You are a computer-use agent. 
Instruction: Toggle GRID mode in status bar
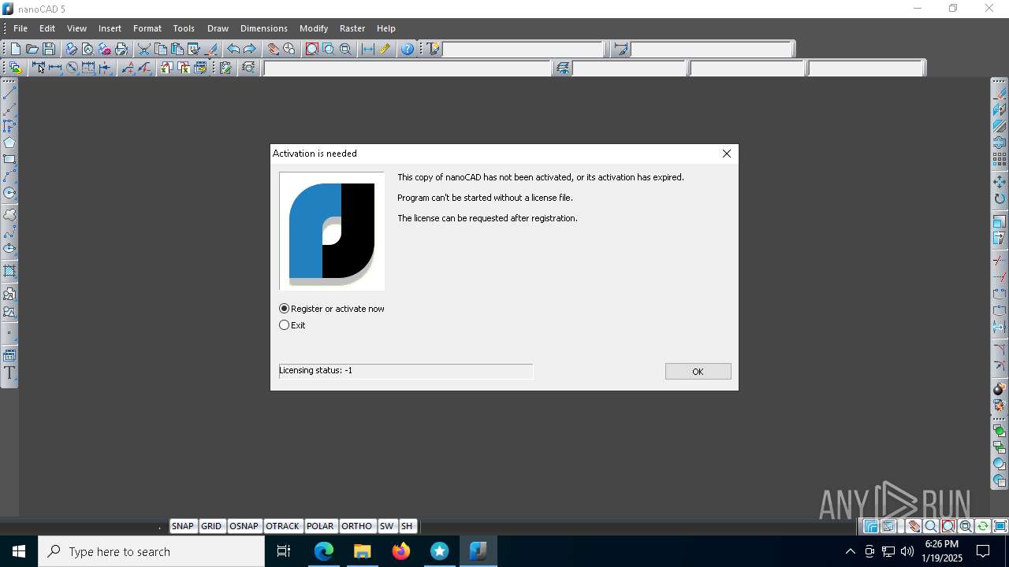(211, 526)
